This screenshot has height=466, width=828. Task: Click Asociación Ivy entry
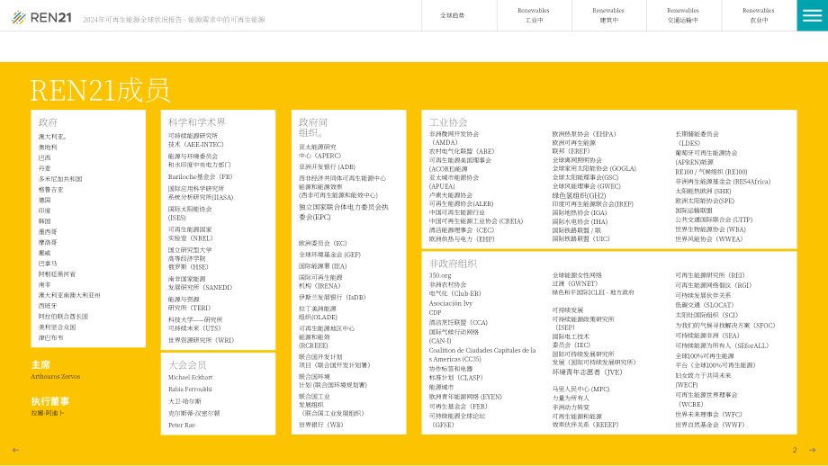[x=450, y=303]
